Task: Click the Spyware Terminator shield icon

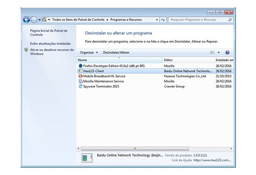Action: (x=80, y=86)
